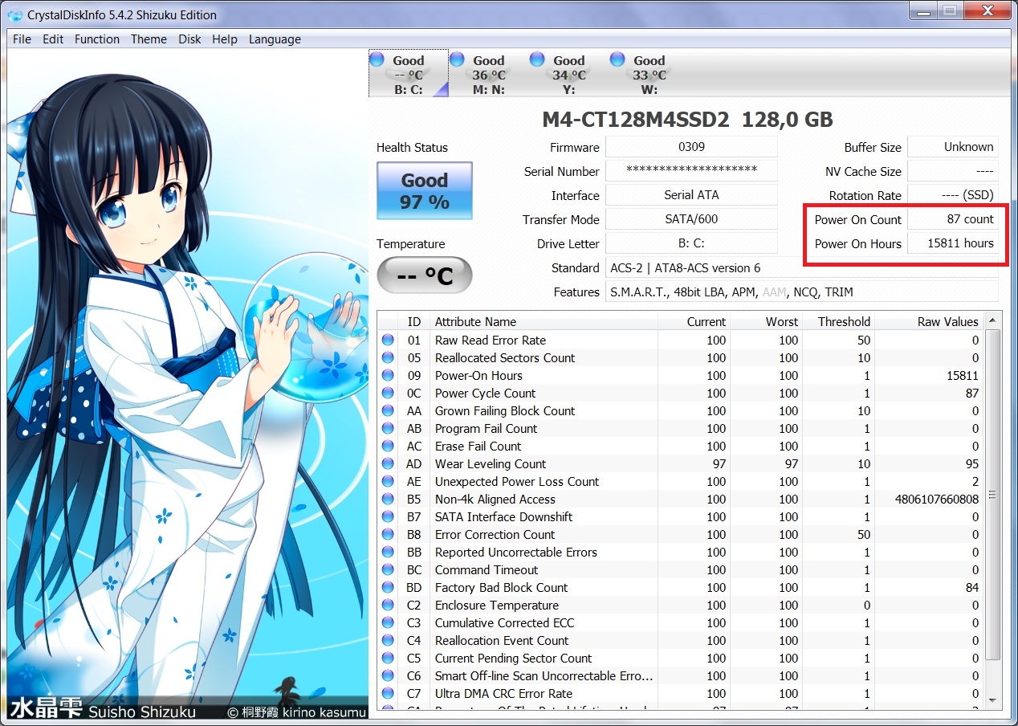Screen dimensions: 1018x726
Task: Click the Threshold column header
Action: 839,321
